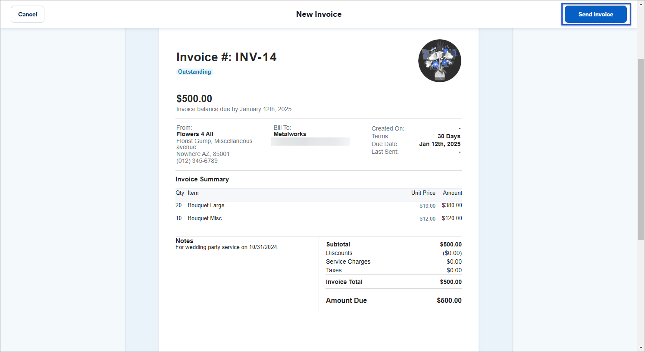Click the flower bouquet company logo
The width and height of the screenshot is (645, 352).
coord(439,61)
